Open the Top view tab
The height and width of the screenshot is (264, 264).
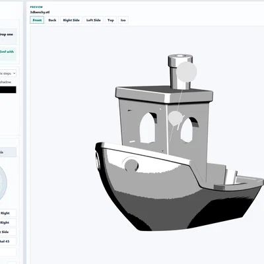[110, 20]
